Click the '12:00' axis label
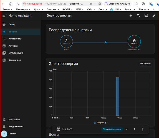Screen dimensions: 159x138 pyautogui.click(x=104, y=118)
